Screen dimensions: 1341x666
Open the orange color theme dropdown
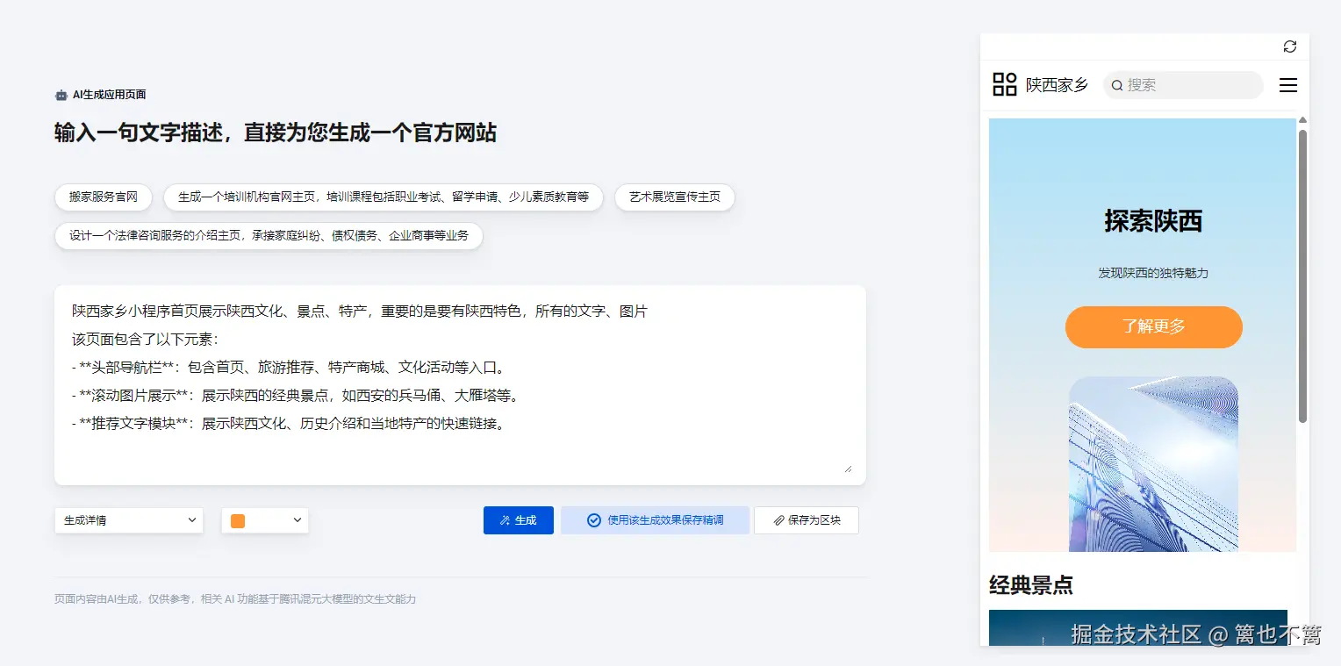pos(265,520)
